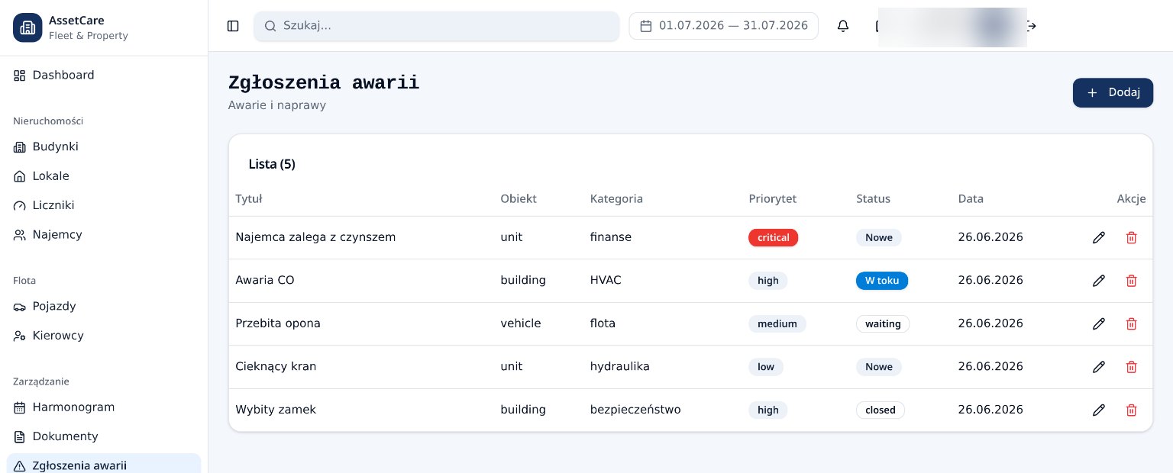This screenshot has height=473, width=1173.
Task: Toggle the sidebar collapse icon
Action: (233, 26)
